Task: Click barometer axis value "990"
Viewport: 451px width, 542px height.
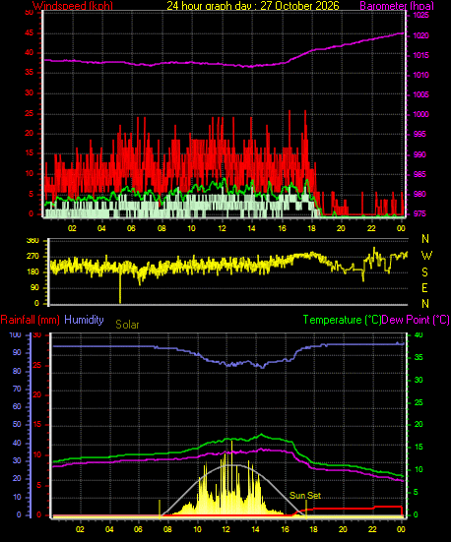Action: [x=419, y=154]
